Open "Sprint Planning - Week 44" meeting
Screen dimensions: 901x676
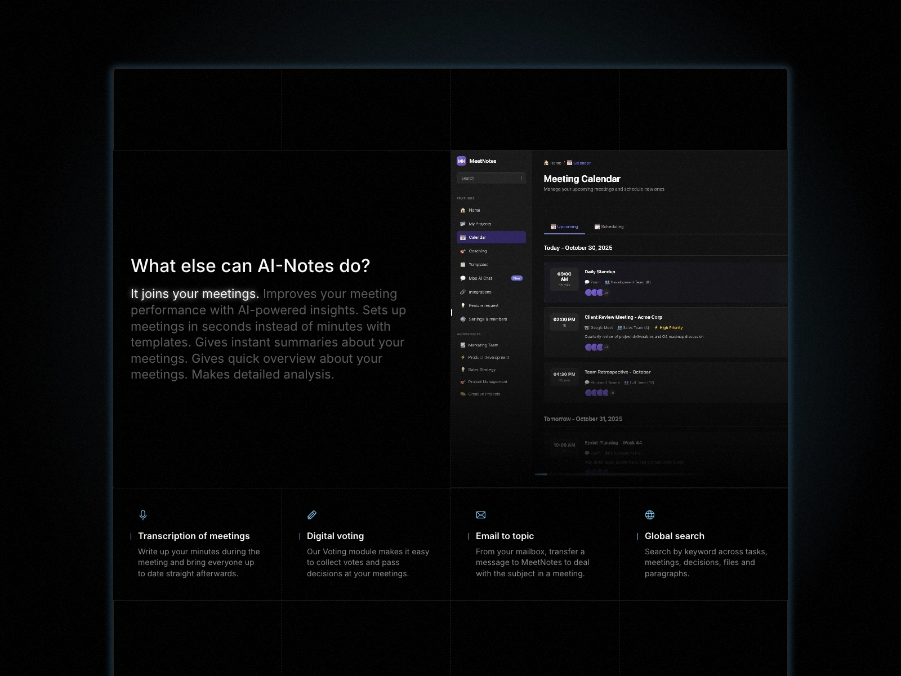(613, 443)
